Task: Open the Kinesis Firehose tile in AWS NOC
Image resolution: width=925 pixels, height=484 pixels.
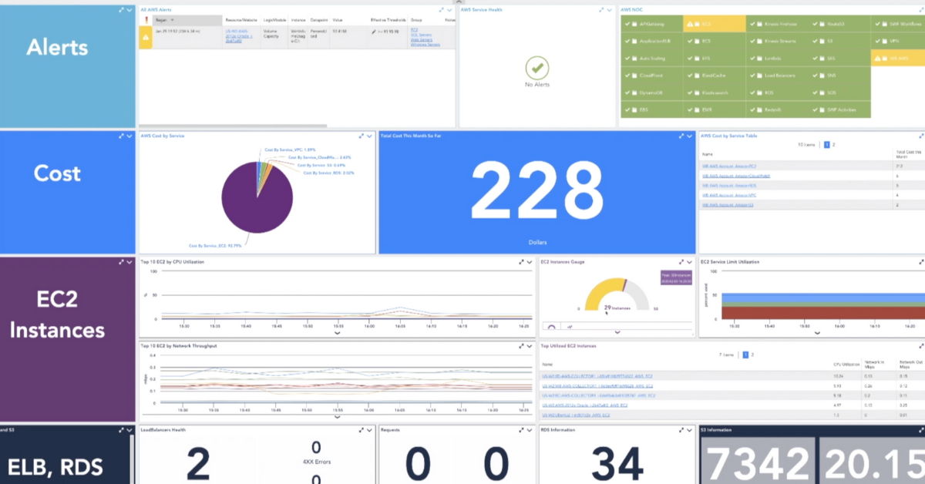Action: 777,24
